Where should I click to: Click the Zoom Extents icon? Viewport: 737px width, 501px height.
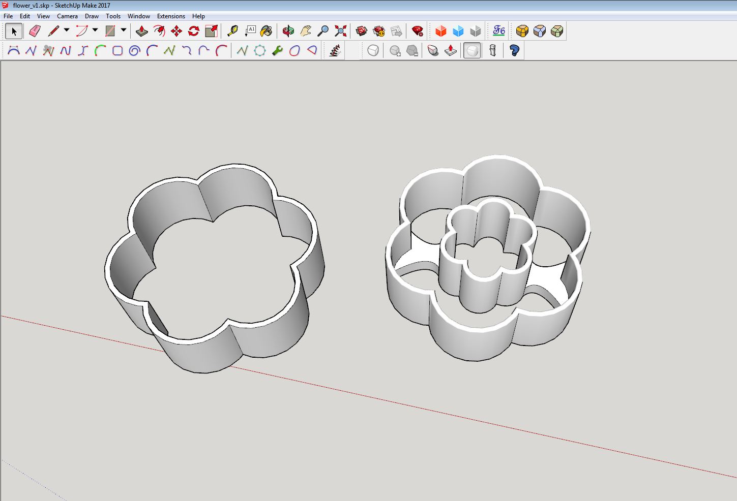[340, 32]
